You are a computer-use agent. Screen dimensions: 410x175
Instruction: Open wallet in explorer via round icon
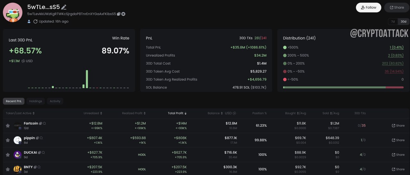(x=123, y=14)
